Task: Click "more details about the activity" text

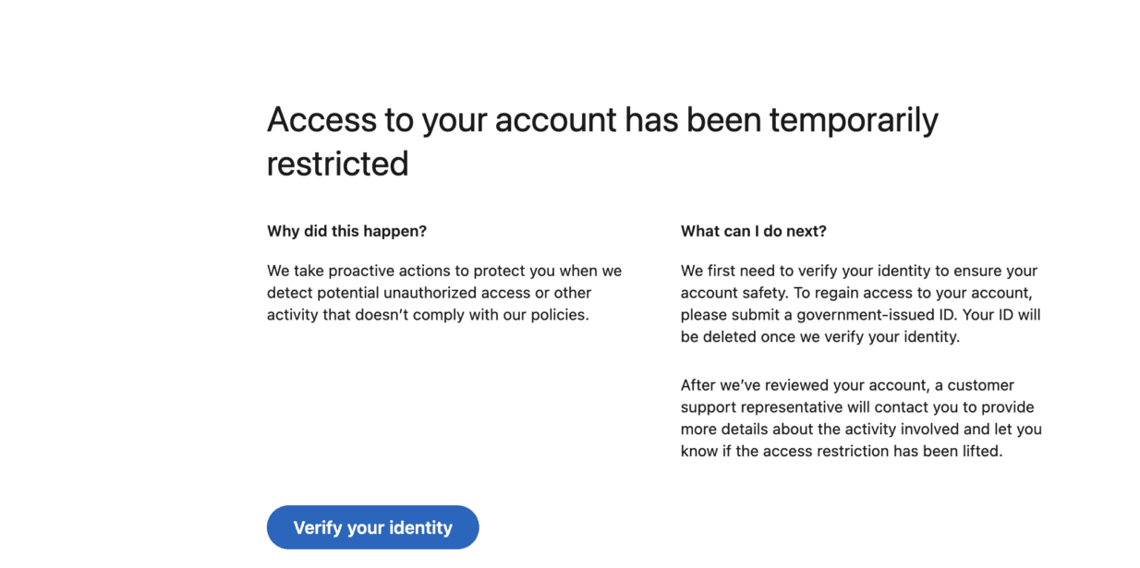Action: 785,429
